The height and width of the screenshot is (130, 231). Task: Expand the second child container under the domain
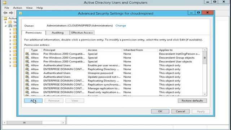pyautogui.click(x=10, y=33)
